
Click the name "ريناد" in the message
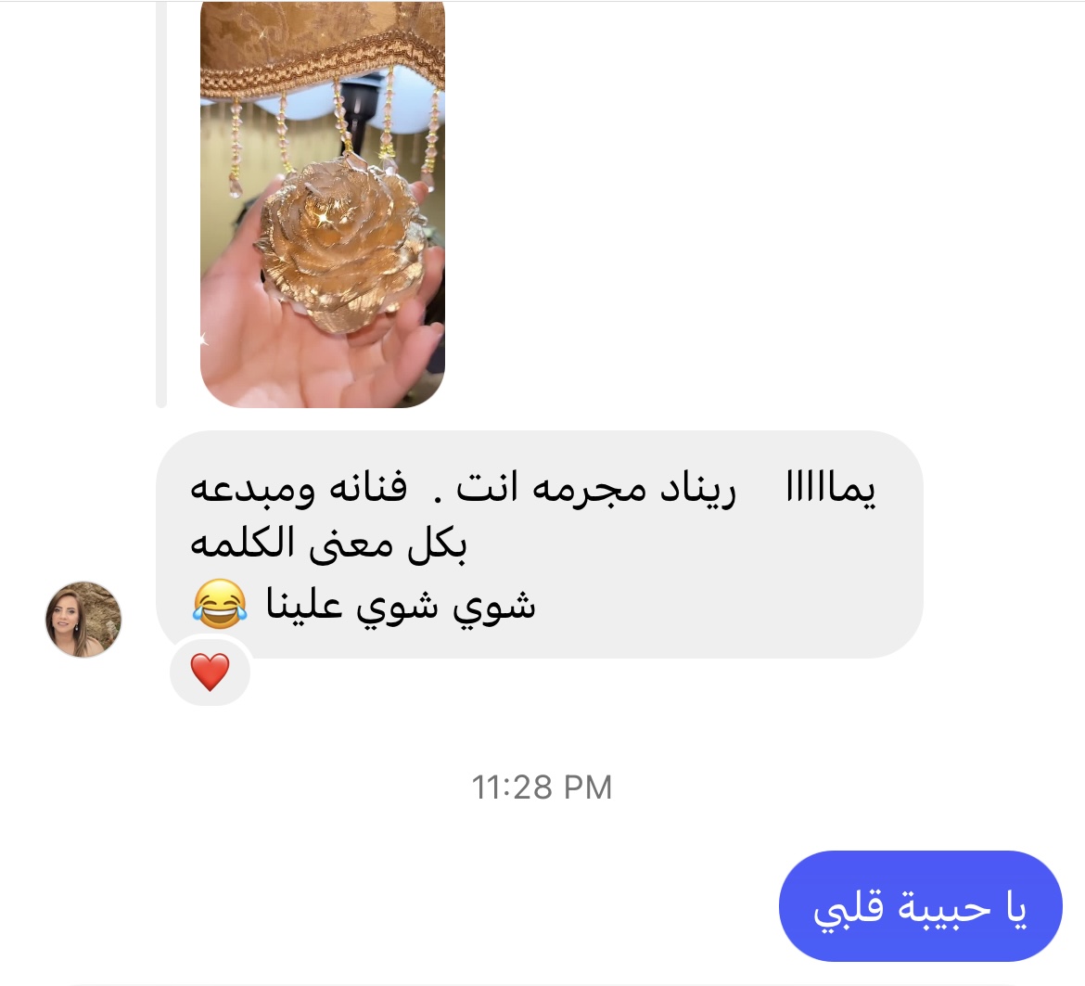(697, 489)
